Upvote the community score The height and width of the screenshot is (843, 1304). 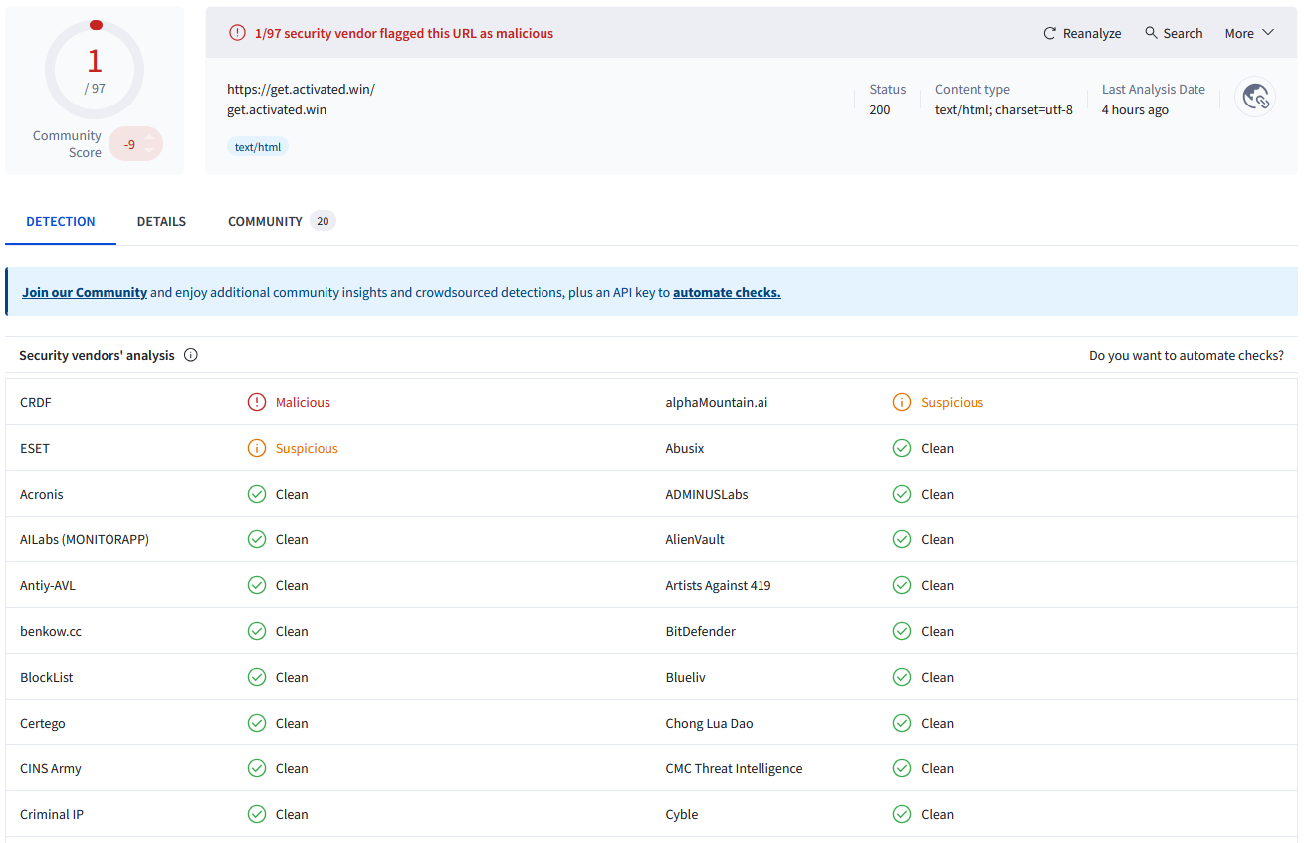[150, 137]
